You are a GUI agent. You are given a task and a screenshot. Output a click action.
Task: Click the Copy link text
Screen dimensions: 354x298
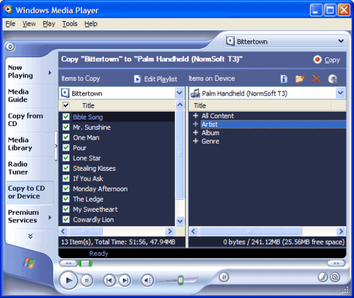(x=332, y=60)
